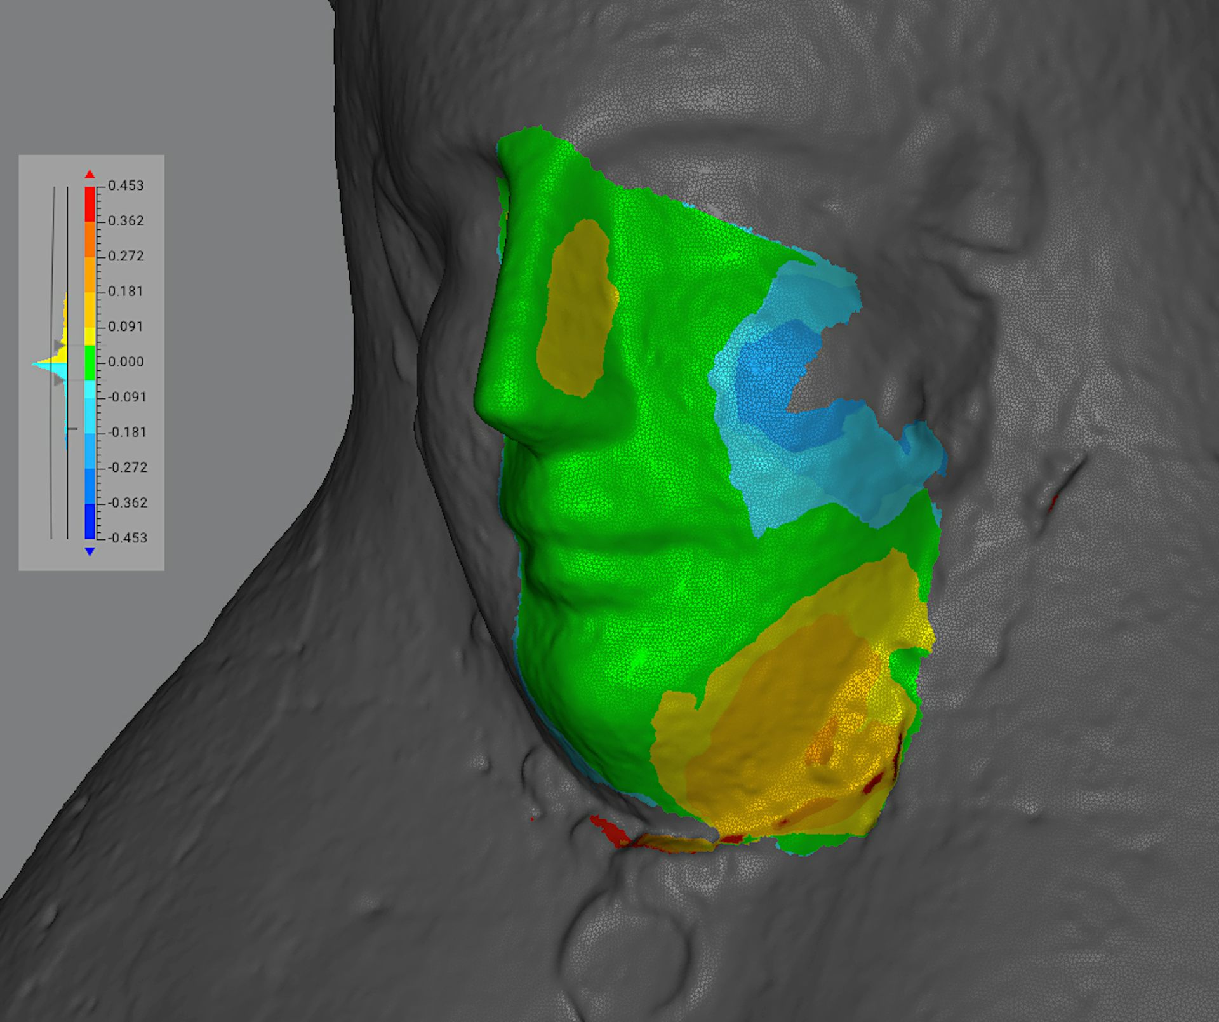
Task: Click the -0.272 scale label
Action: [128, 467]
